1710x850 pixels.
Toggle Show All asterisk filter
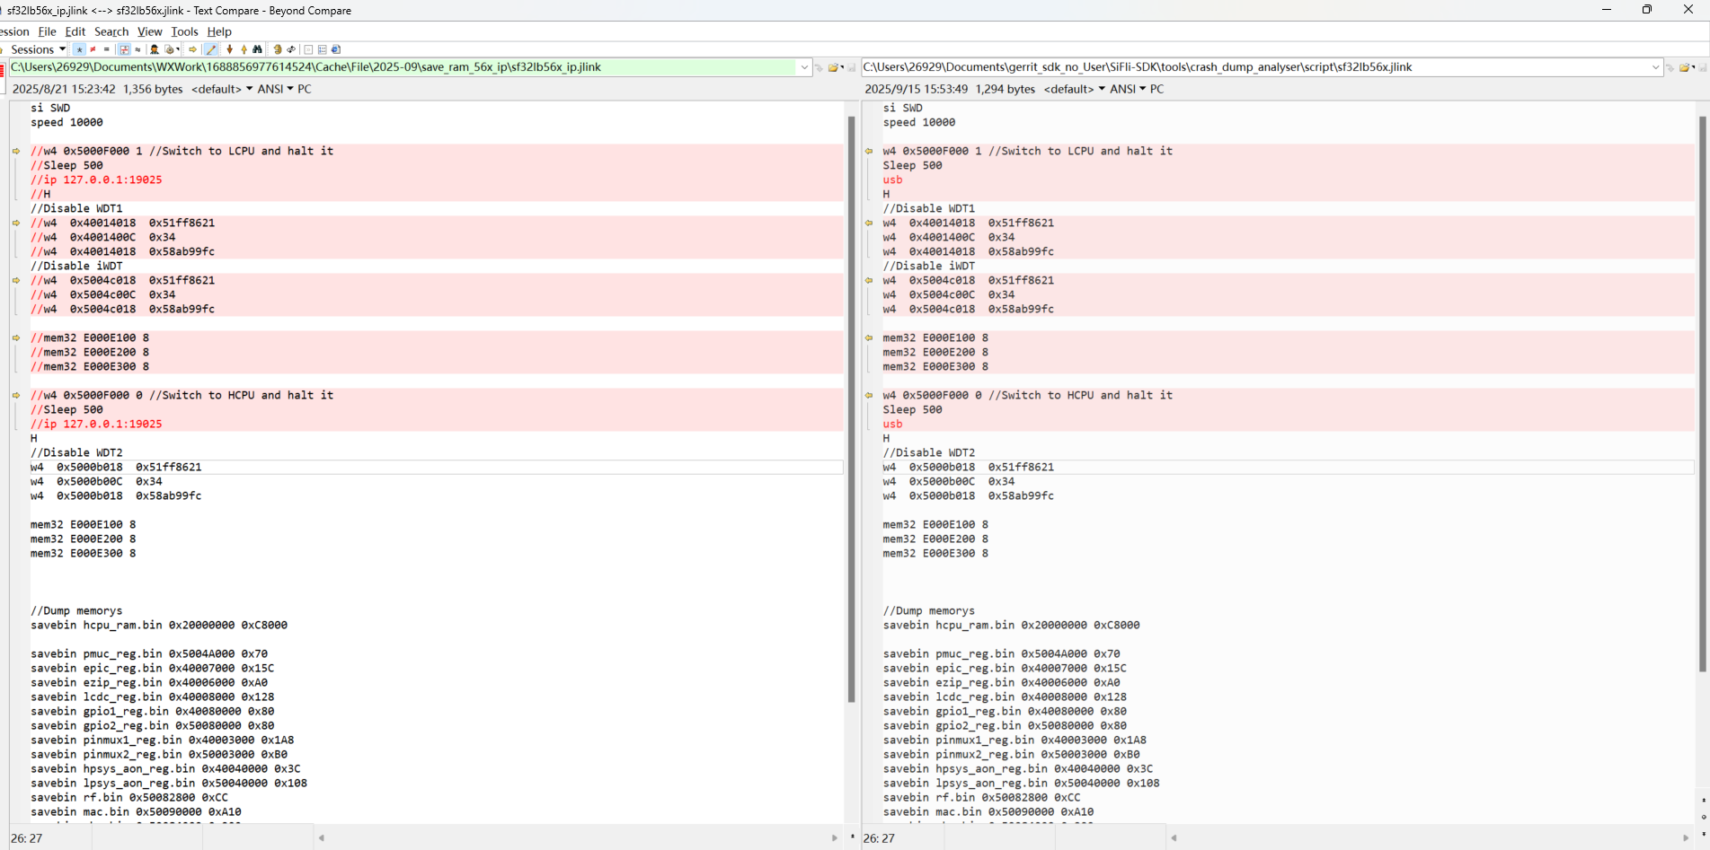[x=79, y=49]
